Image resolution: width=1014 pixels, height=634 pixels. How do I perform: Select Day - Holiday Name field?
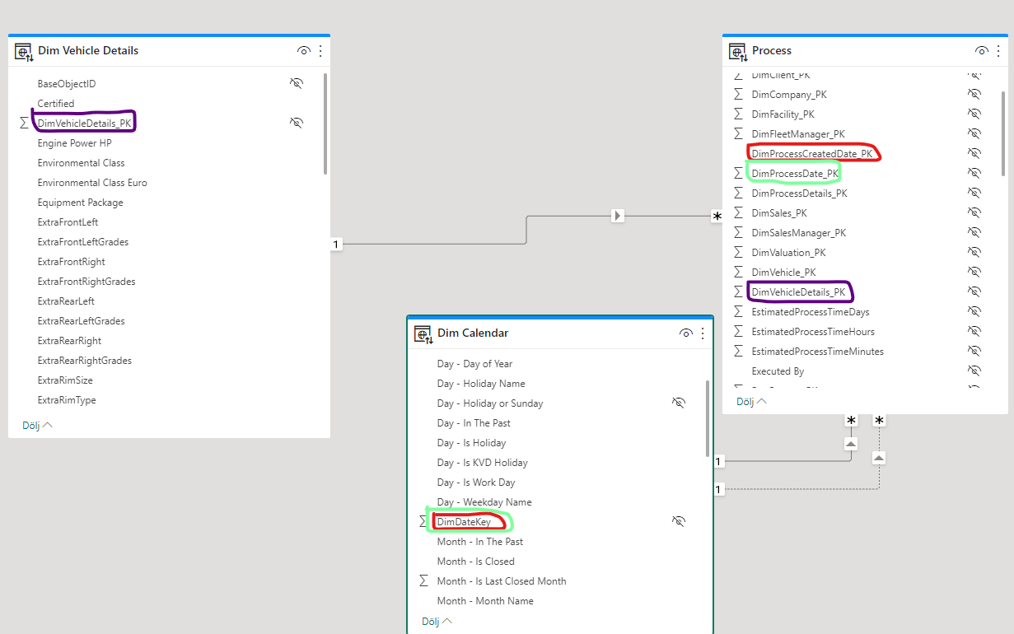pos(481,383)
